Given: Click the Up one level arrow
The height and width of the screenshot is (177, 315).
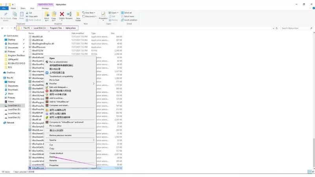Looking at the screenshot, I should [x=15, y=28].
